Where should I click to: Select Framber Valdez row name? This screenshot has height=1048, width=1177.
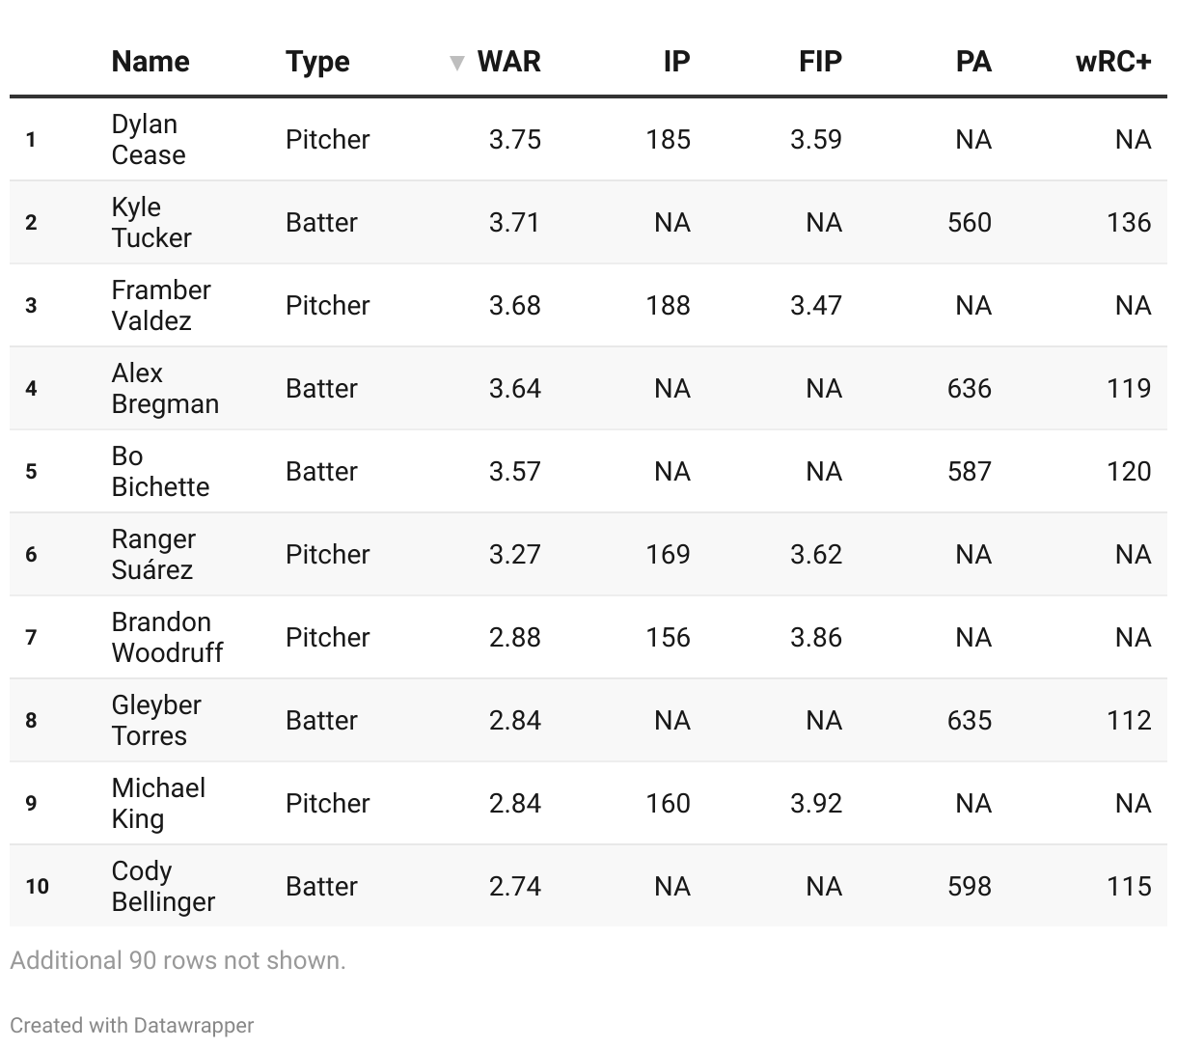[160, 305]
